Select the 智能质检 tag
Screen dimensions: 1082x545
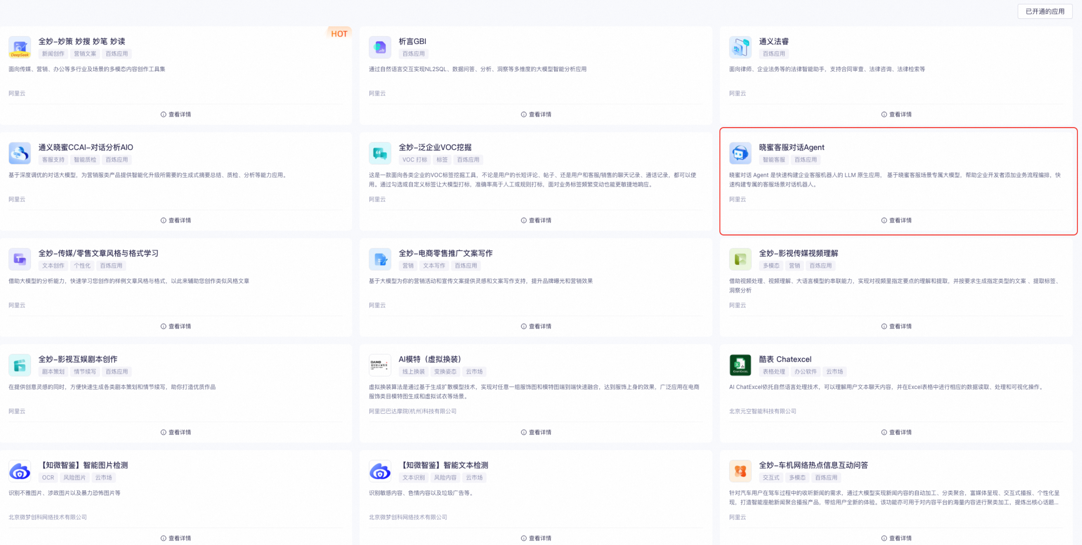[x=85, y=160]
